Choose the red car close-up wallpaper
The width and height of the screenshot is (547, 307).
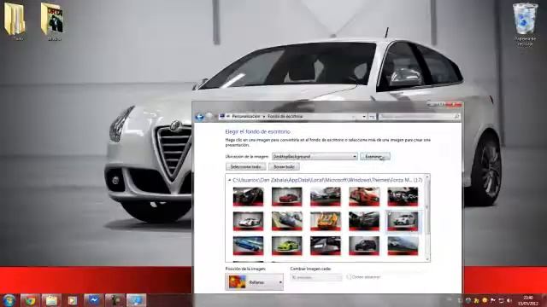[364, 196]
